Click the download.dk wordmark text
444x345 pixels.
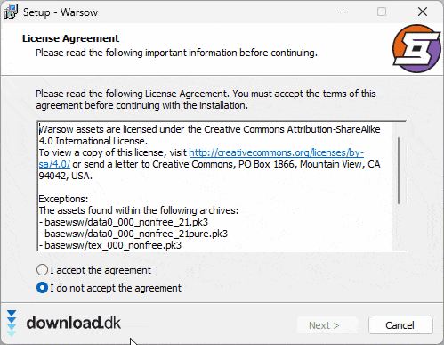(x=73, y=323)
